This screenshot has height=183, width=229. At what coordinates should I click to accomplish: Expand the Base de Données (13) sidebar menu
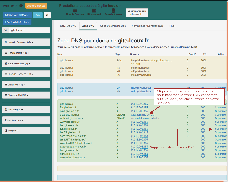coord(26,74)
